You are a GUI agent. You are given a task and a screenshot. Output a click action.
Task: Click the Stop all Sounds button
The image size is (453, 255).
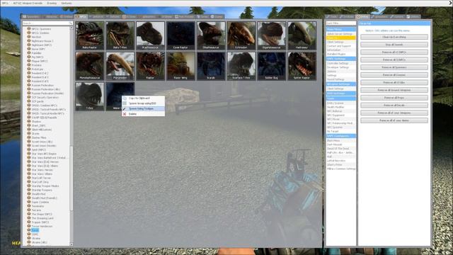pos(394,45)
